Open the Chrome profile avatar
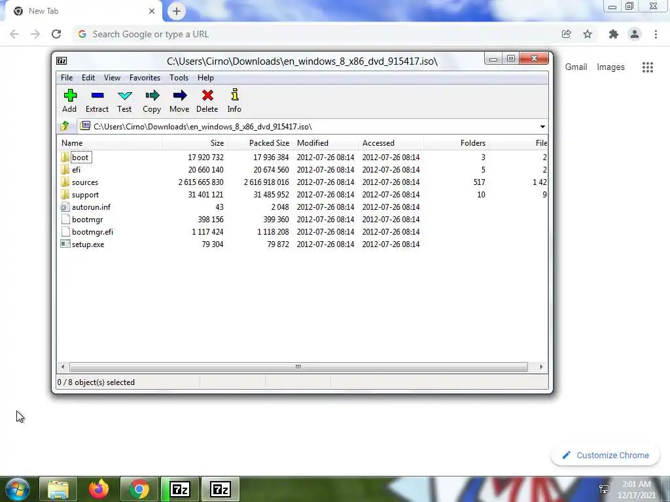Screen dimensions: 670x502 coord(635,34)
